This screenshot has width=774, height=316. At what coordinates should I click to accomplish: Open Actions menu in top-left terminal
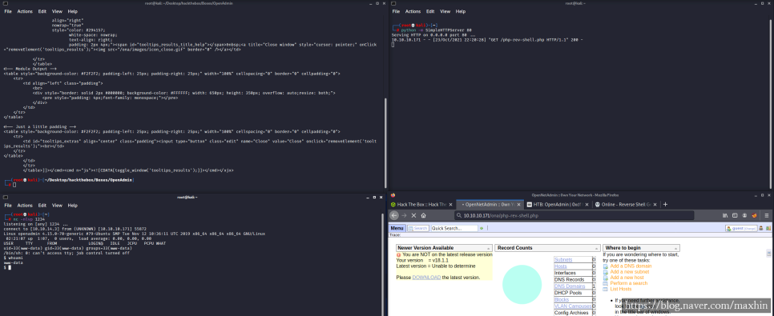click(25, 11)
